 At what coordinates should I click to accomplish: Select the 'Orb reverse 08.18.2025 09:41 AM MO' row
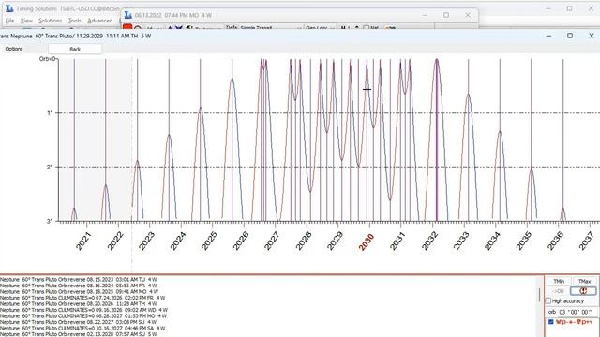click(x=79, y=291)
